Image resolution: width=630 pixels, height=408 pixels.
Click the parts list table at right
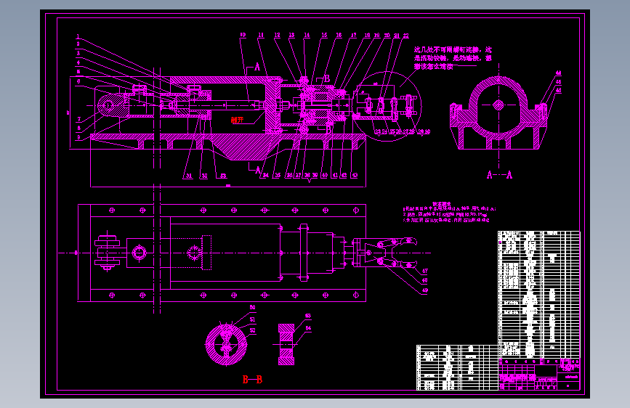click(x=538, y=294)
